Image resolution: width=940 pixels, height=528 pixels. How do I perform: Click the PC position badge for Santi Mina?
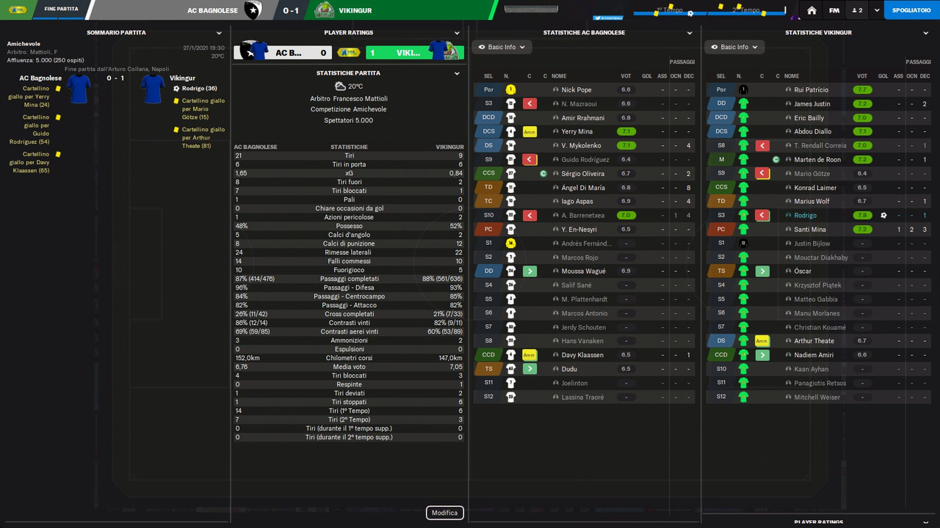point(721,230)
